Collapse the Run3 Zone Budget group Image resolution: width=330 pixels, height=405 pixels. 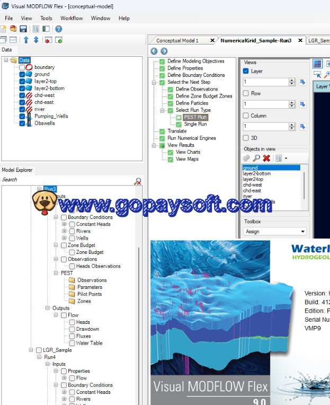point(56,245)
